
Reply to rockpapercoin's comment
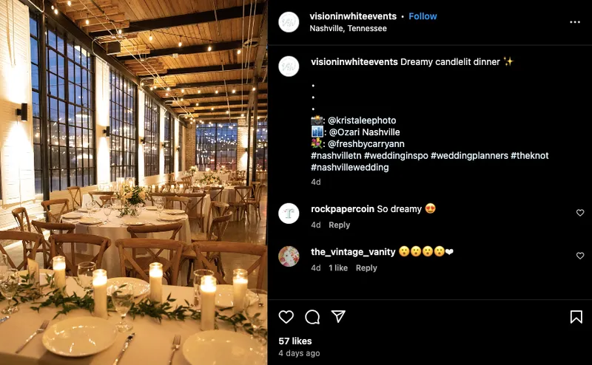click(339, 225)
